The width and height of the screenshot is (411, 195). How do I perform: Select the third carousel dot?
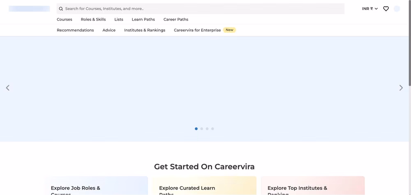[207, 129]
